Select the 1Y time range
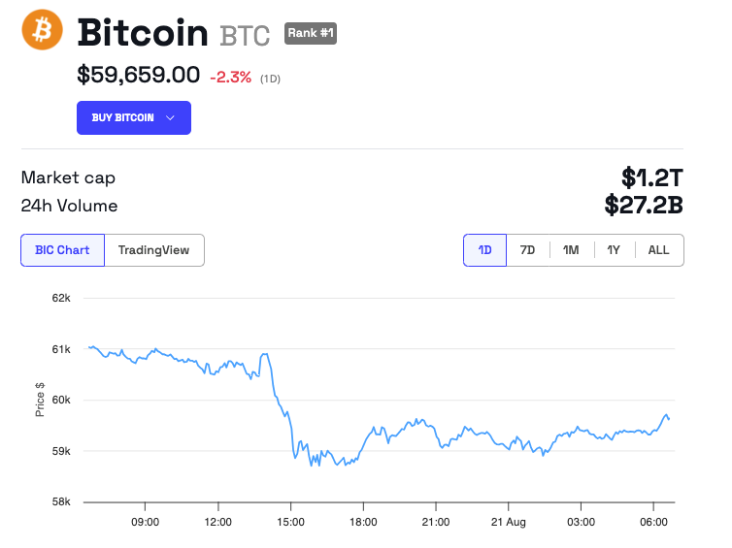 click(x=614, y=250)
